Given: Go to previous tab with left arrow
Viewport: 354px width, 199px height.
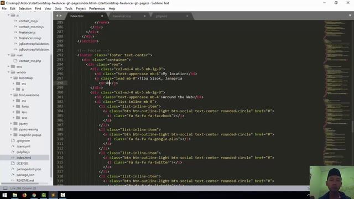Looking at the screenshot, I should tap(57, 15).
